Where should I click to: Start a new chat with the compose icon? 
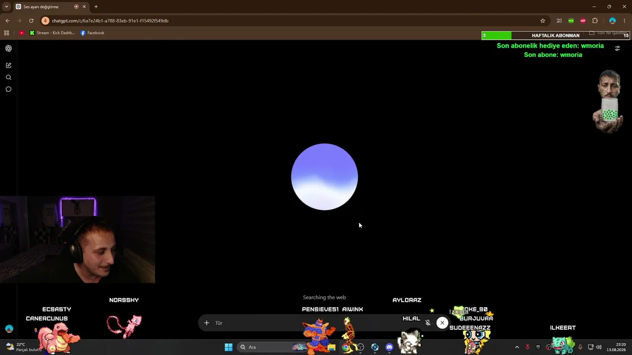[8, 65]
